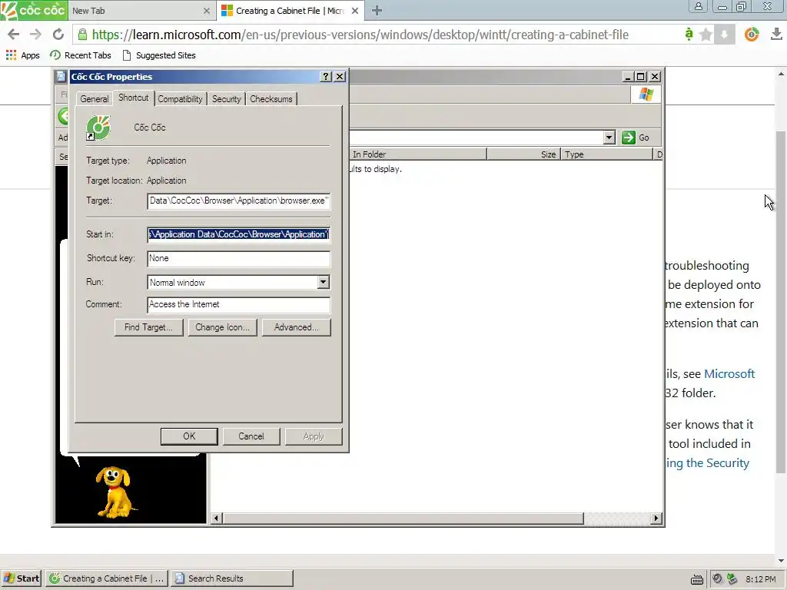Click the browser address bar URL
The height and width of the screenshot is (590, 787).
click(x=360, y=35)
